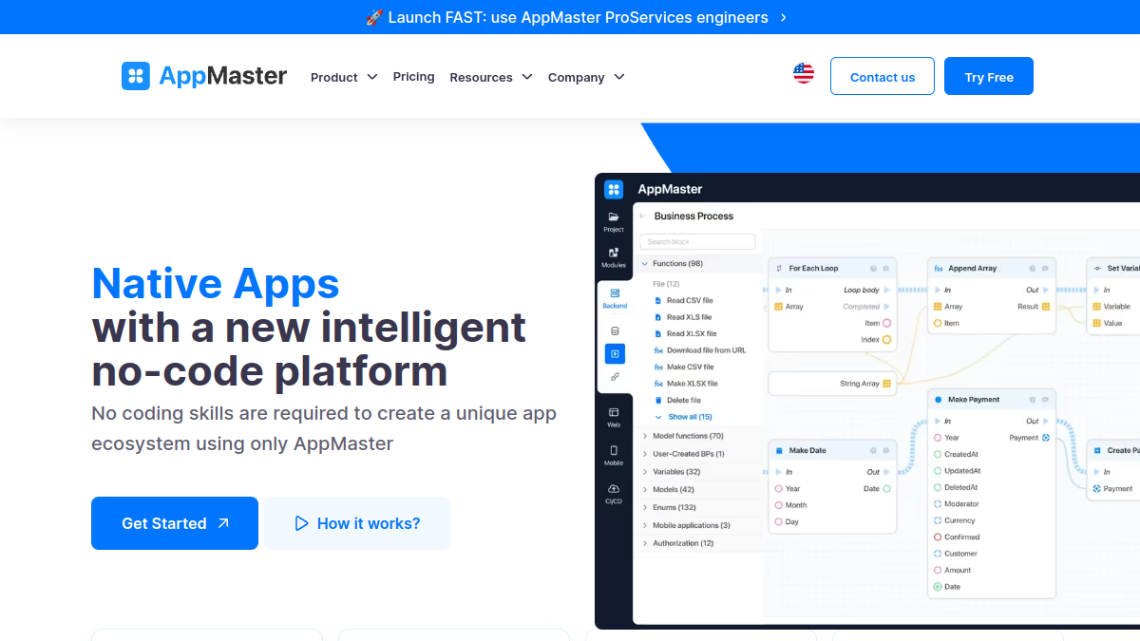This screenshot has width=1140, height=641.
Task: Expand User-Created BPs (1)
Action: click(699, 454)
